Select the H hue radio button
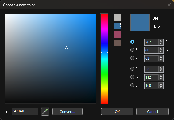 tap(132, 42)
